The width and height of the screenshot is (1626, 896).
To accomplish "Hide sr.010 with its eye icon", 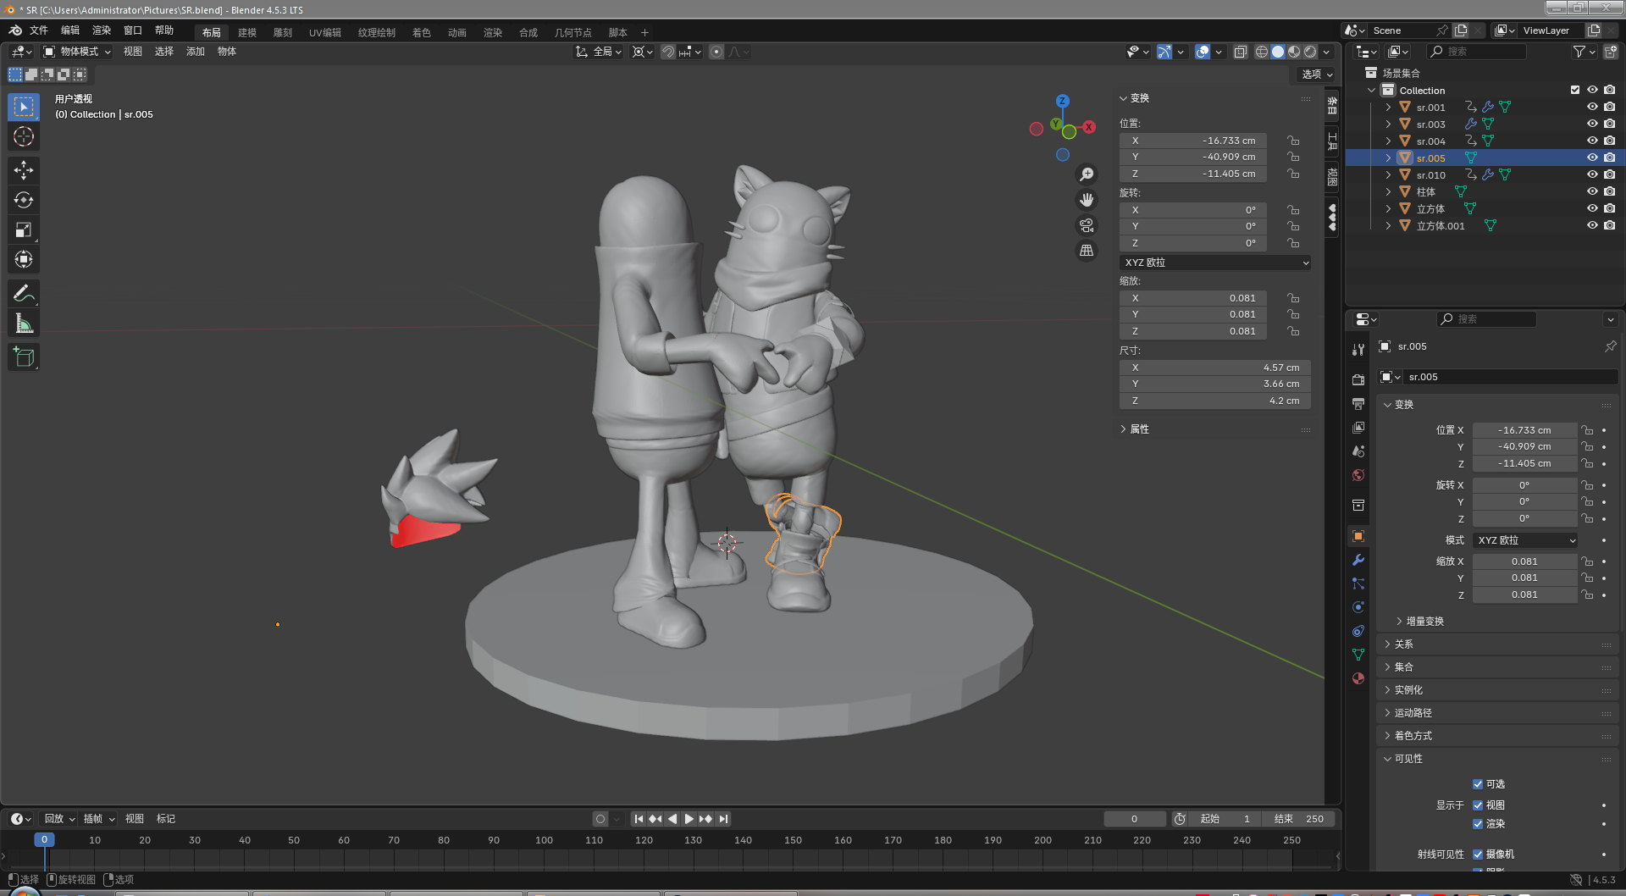I will [x=1592, y=175].
